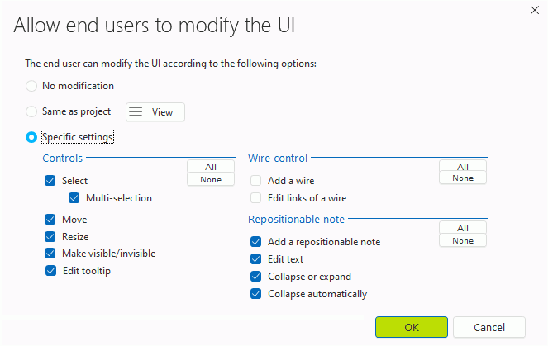Click All button in Controls section

point(211,167)
